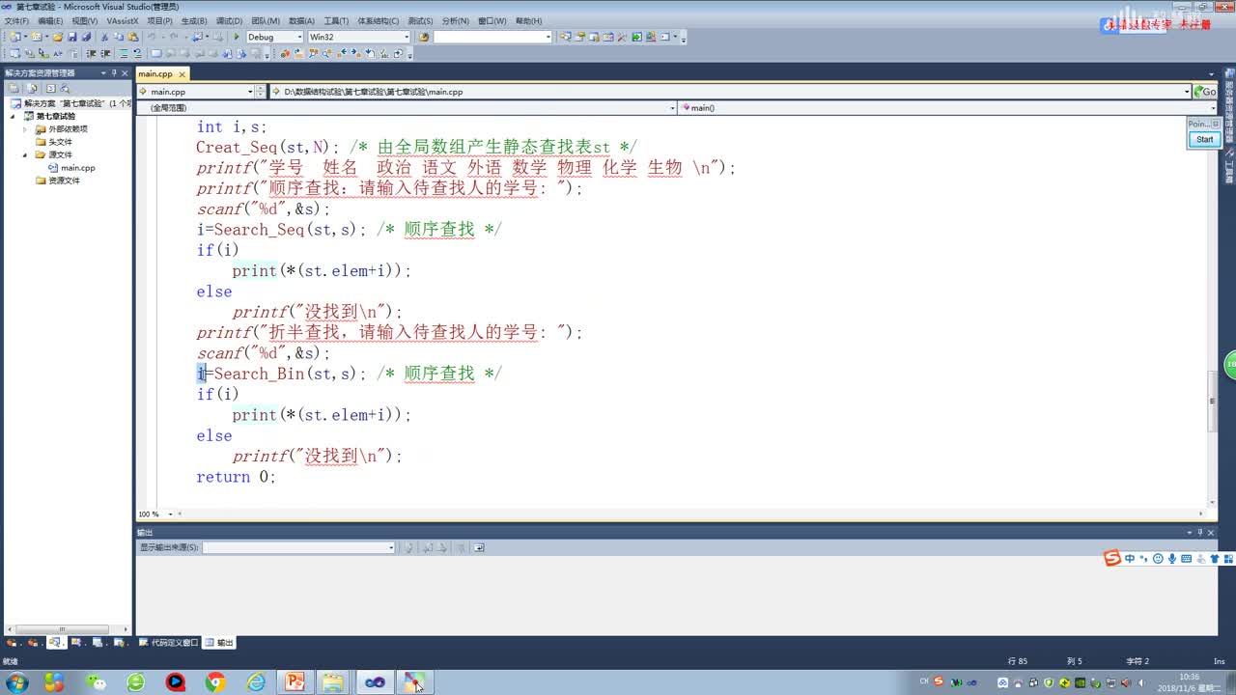The image size is (1236, 695).
Task: Select main.cpp in Solution Explorer
Action: point(78,168)
